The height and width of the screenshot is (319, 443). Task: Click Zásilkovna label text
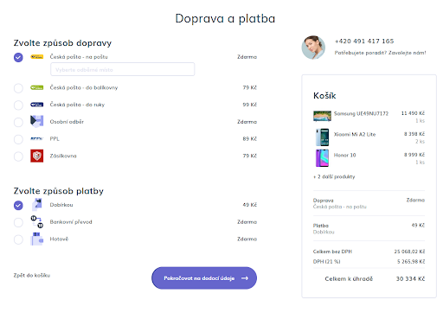point(63,156)
